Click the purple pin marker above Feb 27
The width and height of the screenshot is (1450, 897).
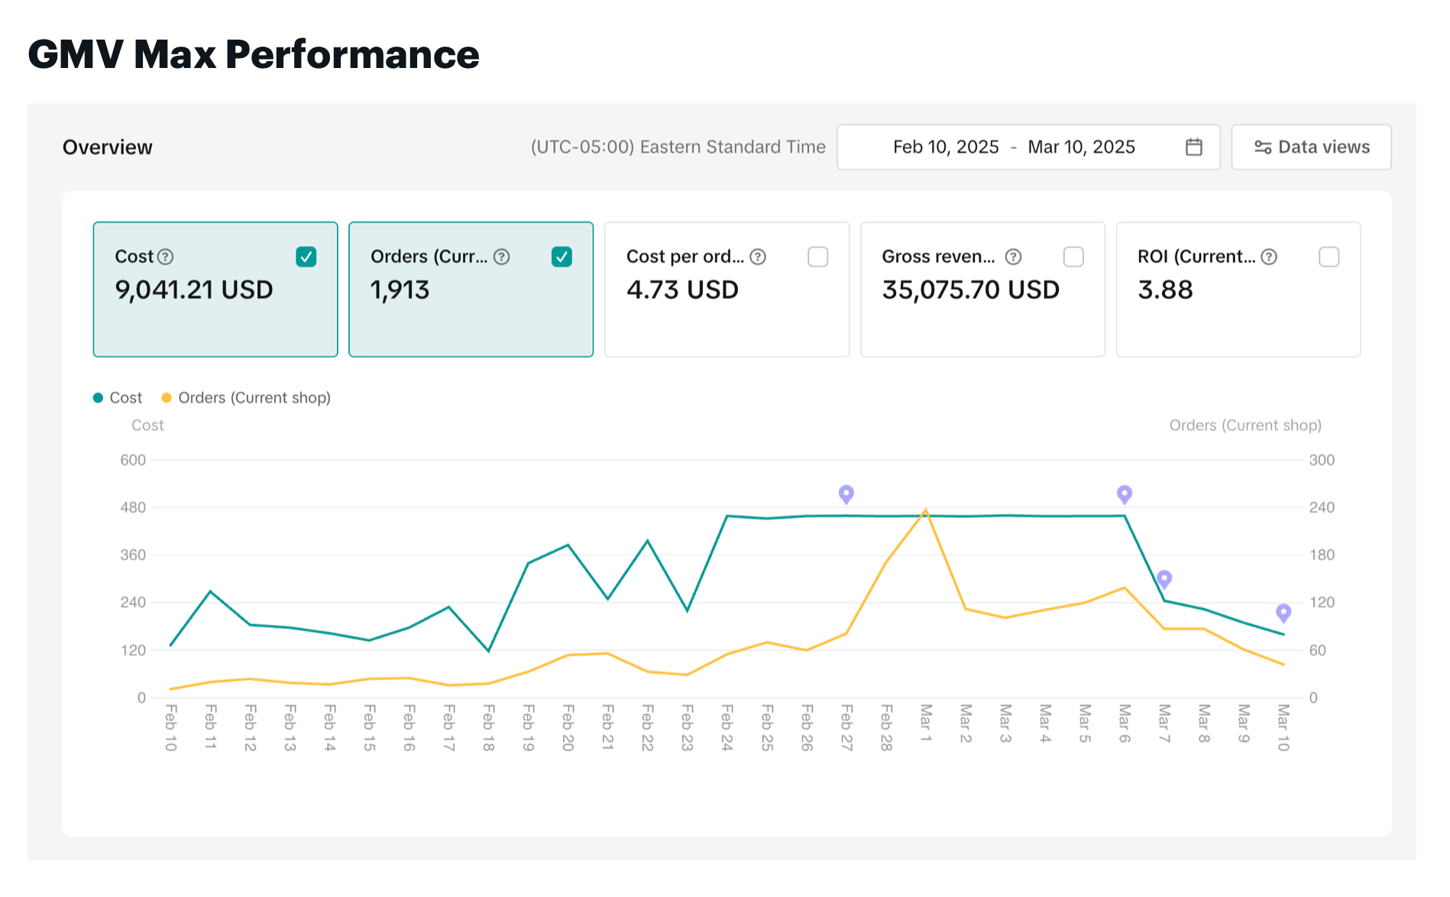pos(846,494)
